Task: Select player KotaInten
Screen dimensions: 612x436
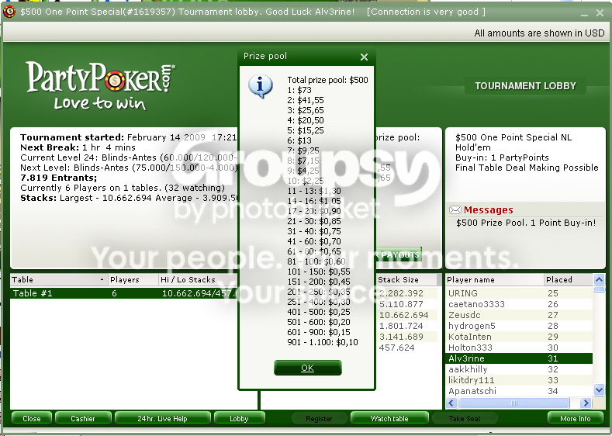Action: point(519,337)
